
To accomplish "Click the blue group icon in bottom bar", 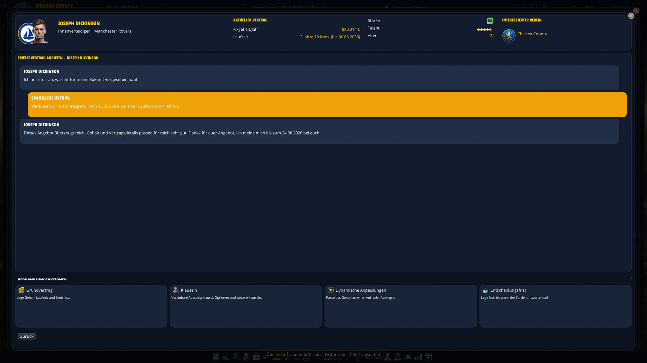I will pos(408,357).
